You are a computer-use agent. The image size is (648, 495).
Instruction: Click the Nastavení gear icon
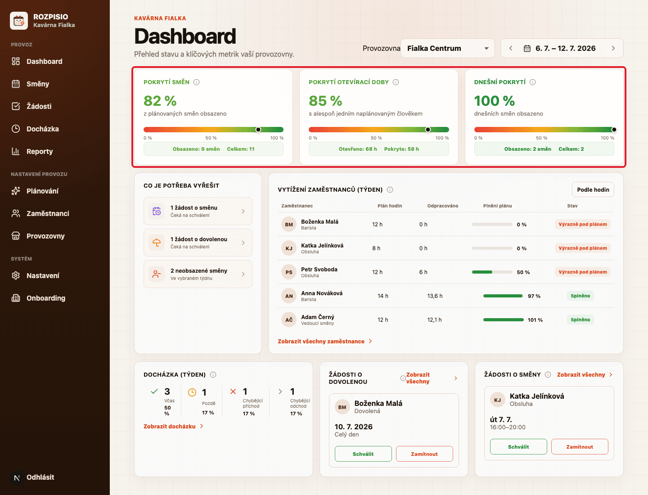(x=16, y=275)
